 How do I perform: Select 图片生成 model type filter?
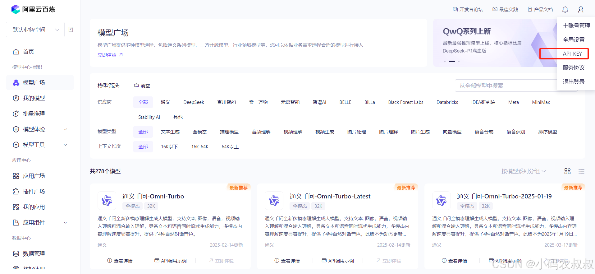tap(420, 132)
